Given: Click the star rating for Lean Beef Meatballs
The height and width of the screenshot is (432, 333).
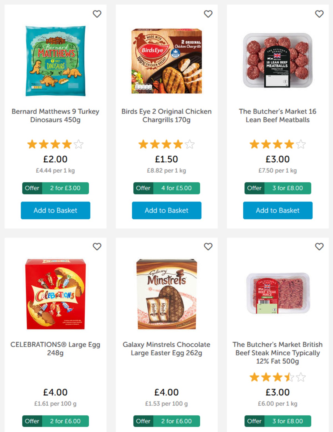Looking at the screenshot, I should 277,144.
